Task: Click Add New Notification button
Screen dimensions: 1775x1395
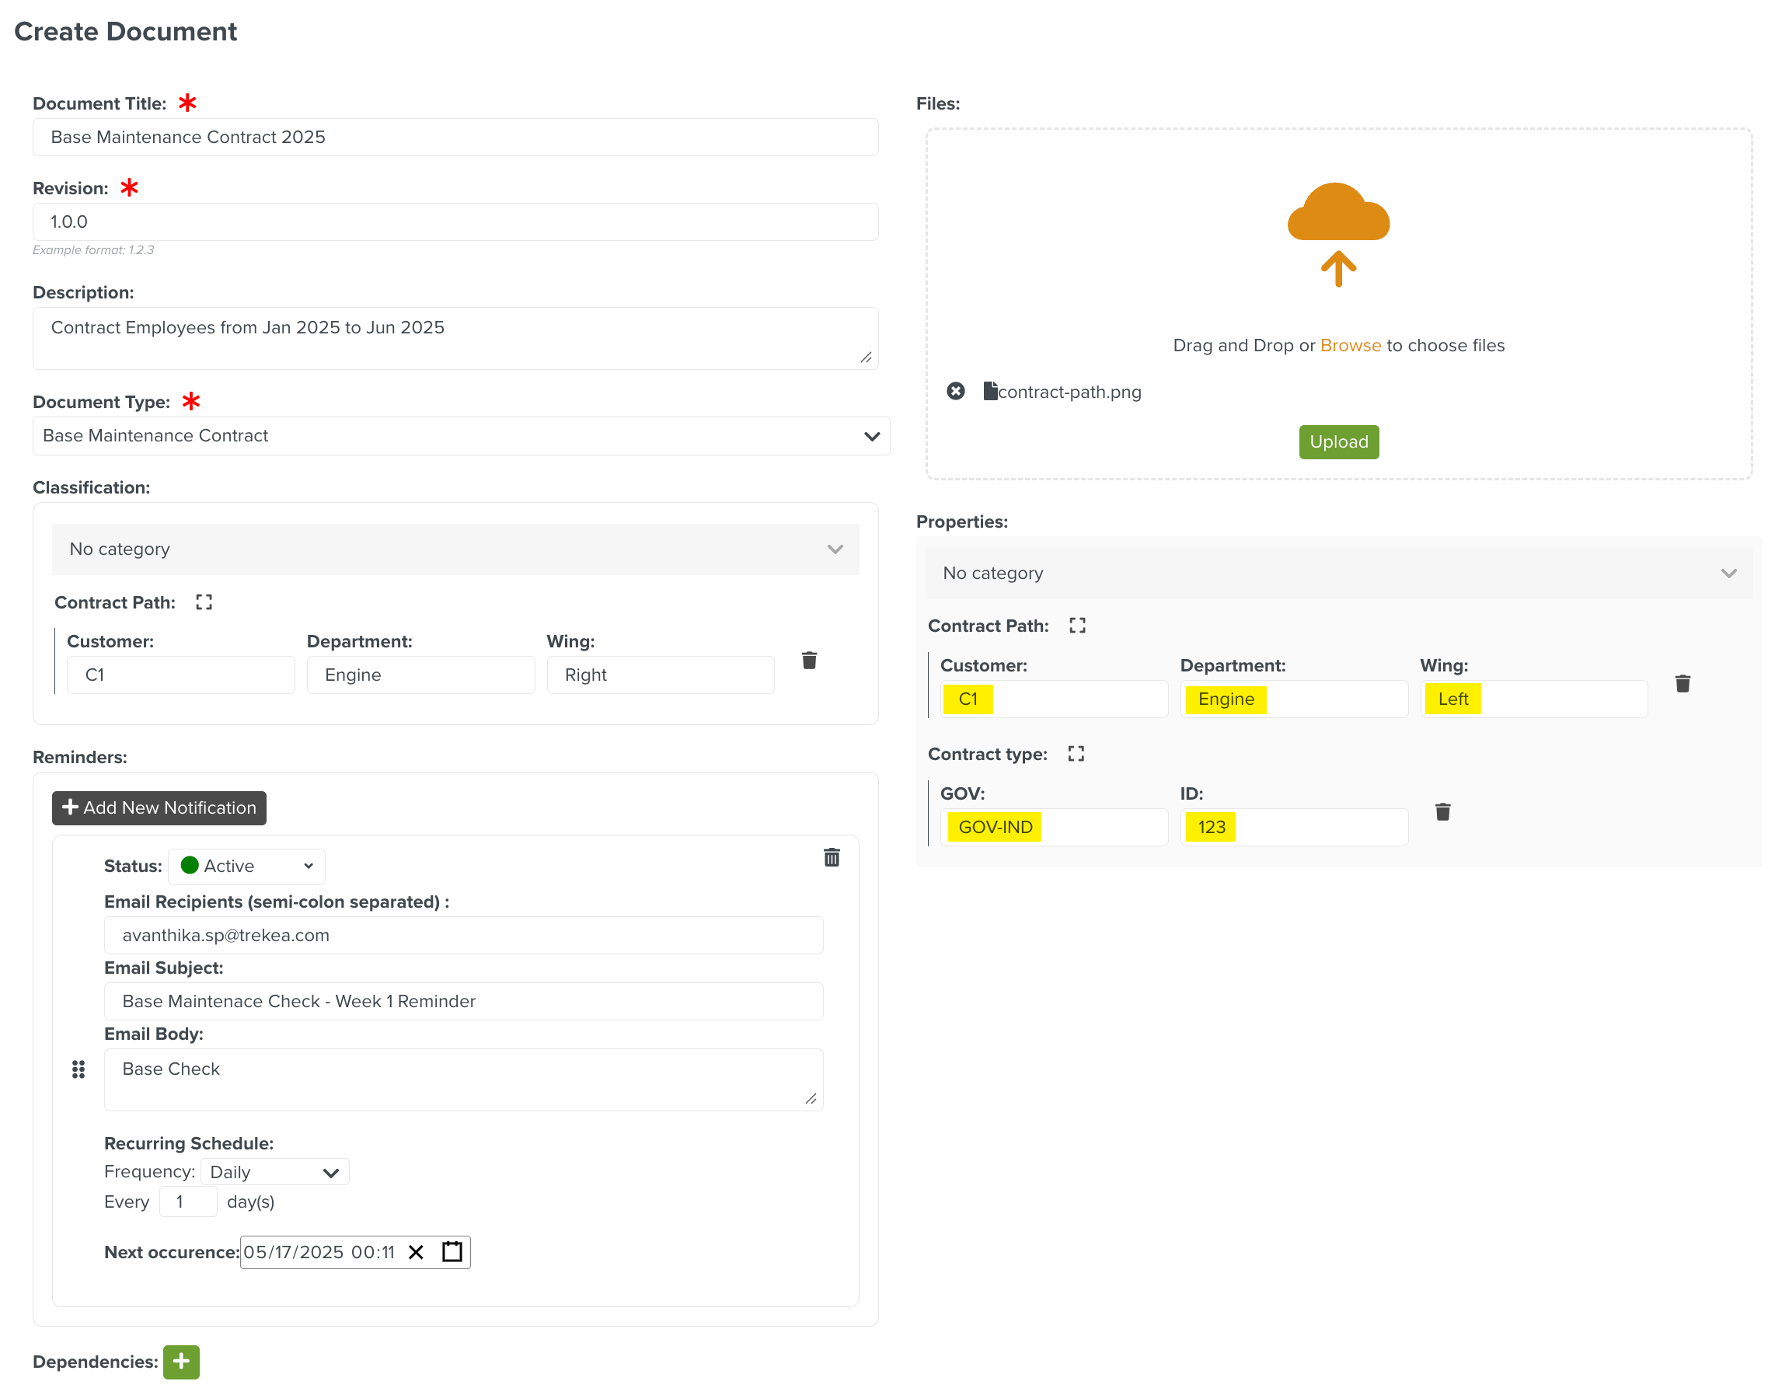Action: (159, 807)
